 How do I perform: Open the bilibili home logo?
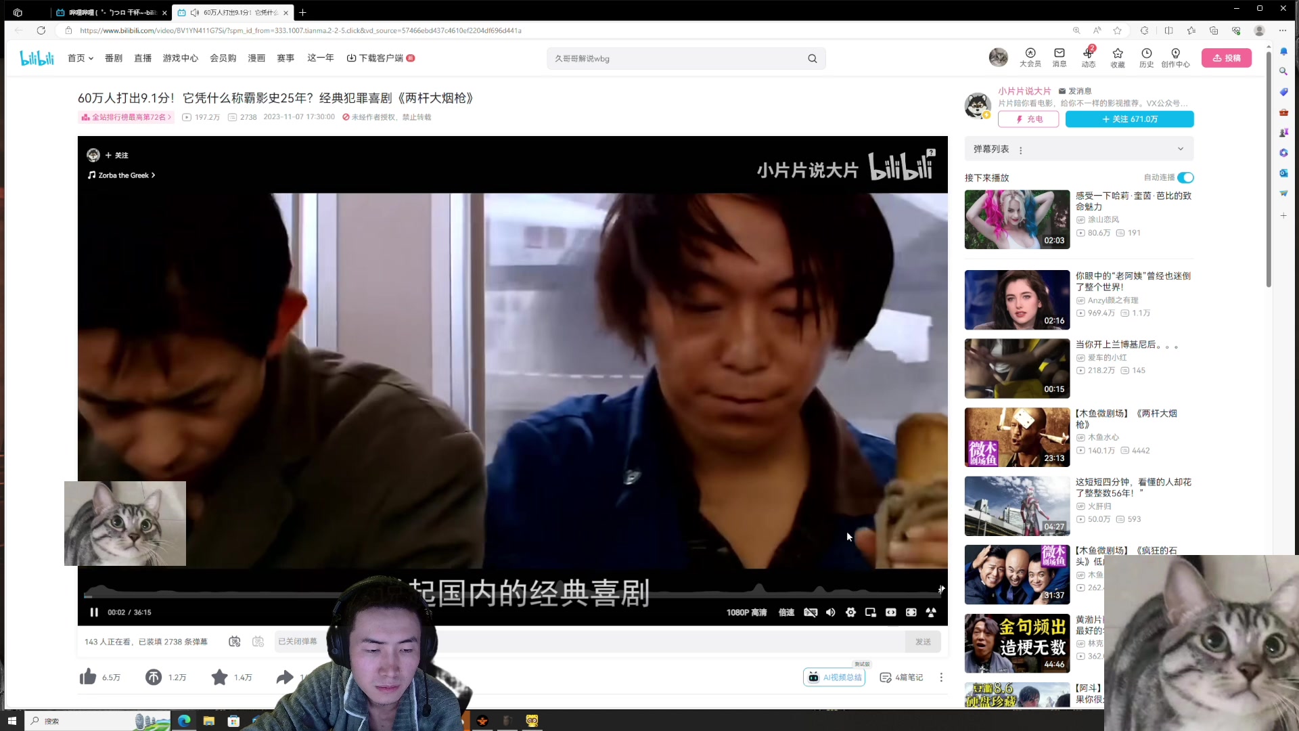tap(37, 58)
